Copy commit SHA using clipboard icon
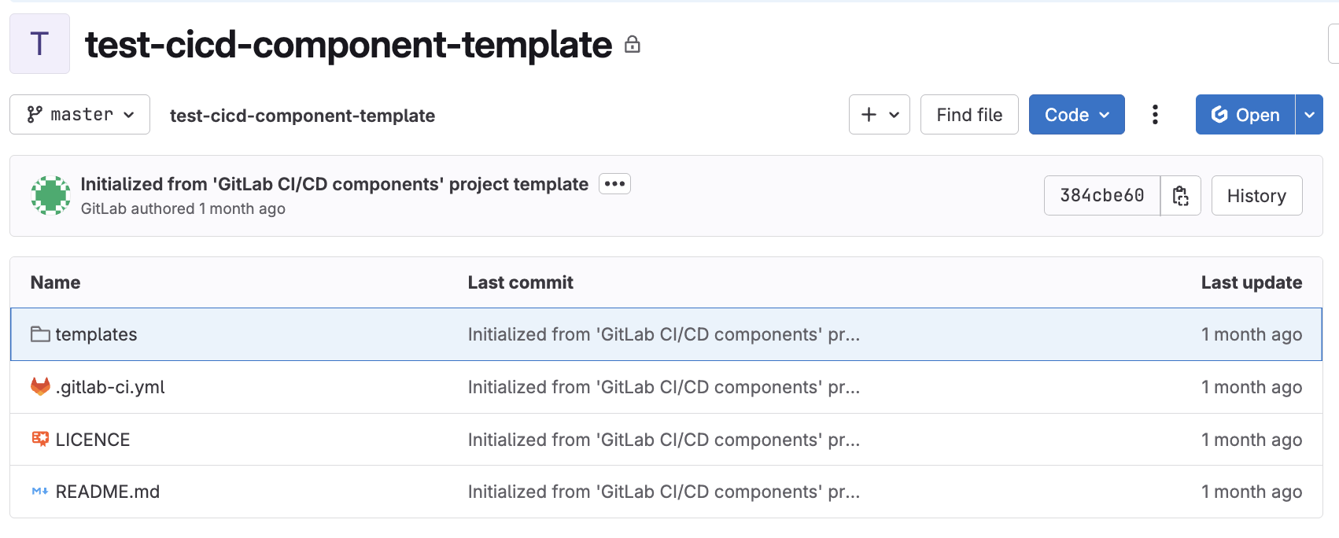This screenshot has width=1339, height=538. tap(1180, 196)
